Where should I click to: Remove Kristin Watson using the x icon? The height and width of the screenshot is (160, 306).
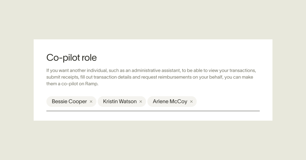[x=141, y=102]
